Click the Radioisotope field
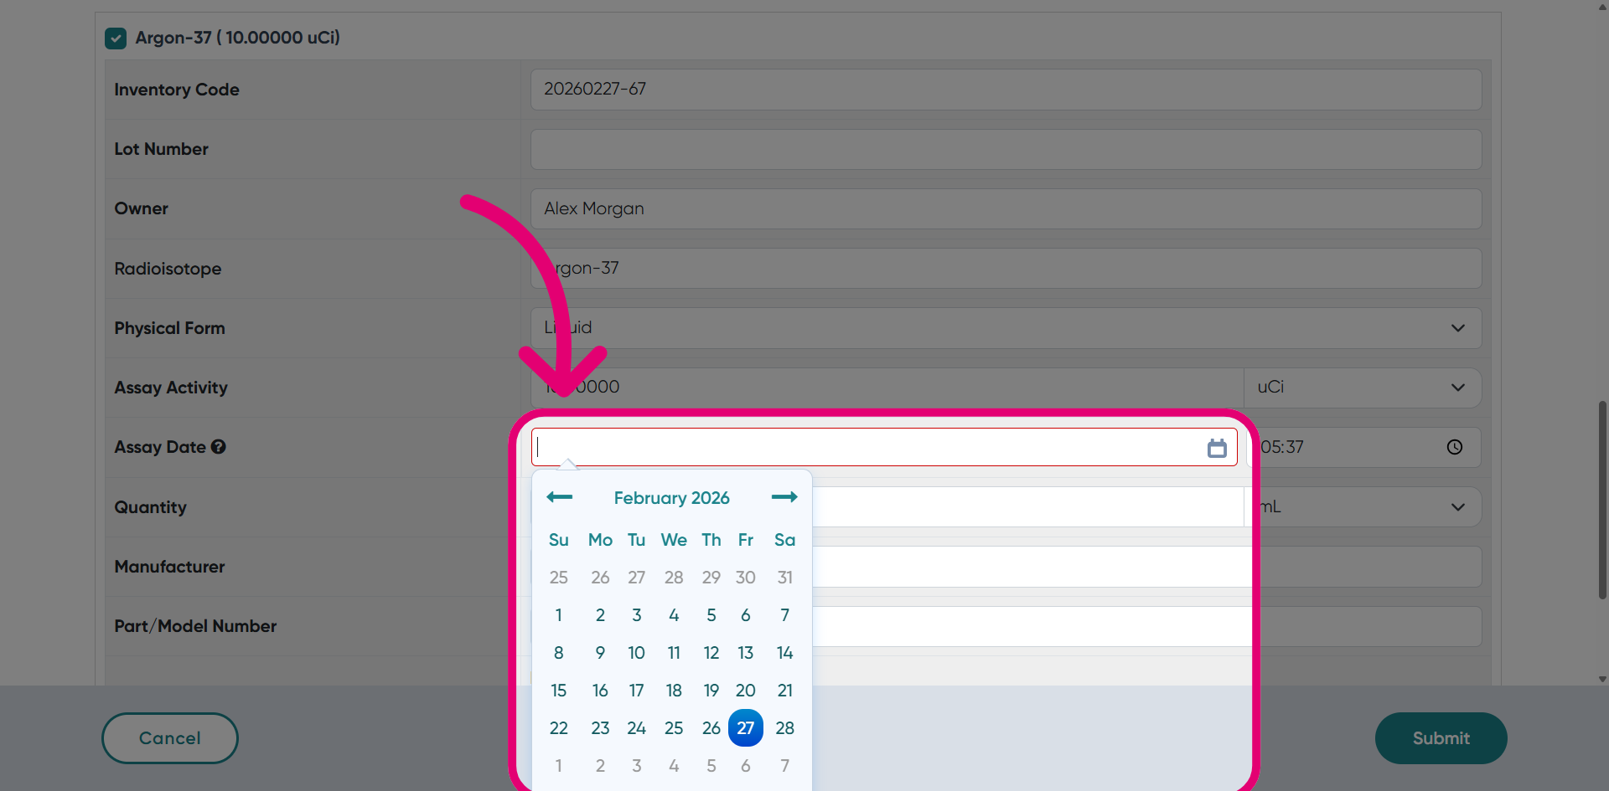The width and height of the screenshot is (1609, 791). coord(1006,269)
